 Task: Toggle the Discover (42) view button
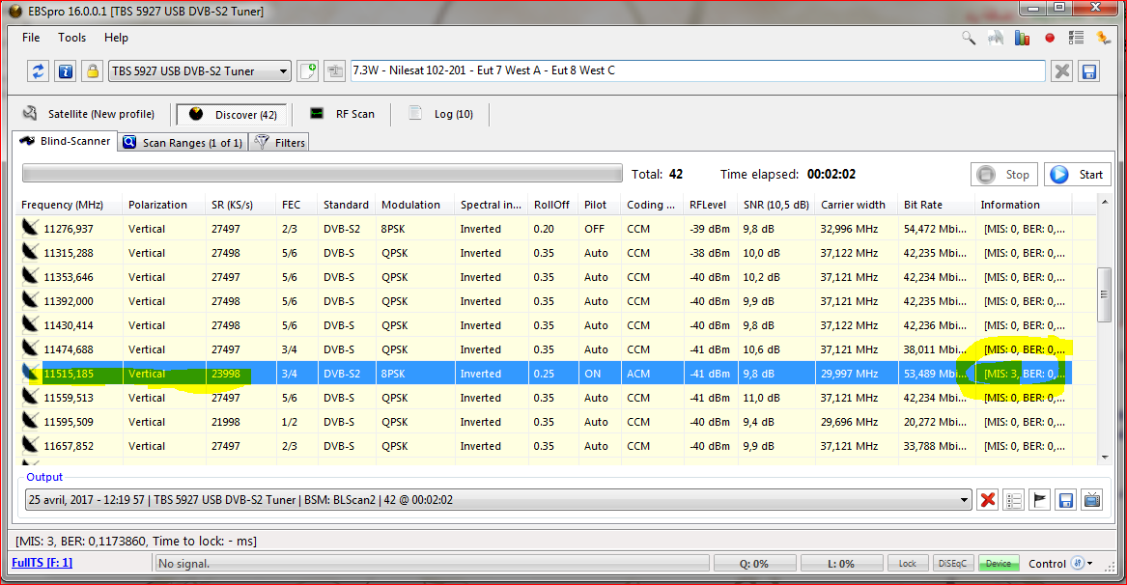point(232,114)
